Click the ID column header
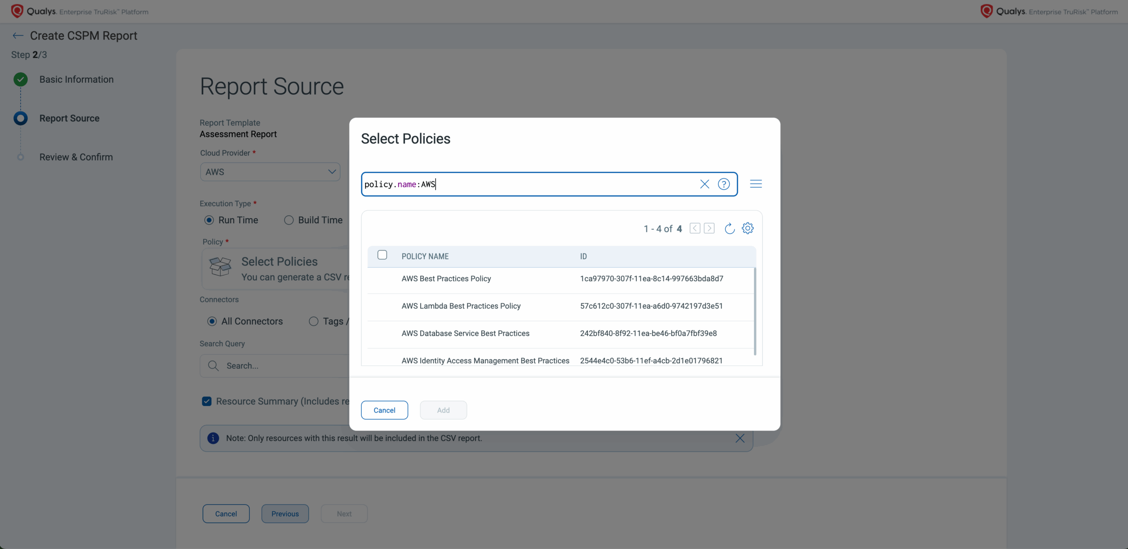This screenshot has width=1128, height=549. pos(583,256)
